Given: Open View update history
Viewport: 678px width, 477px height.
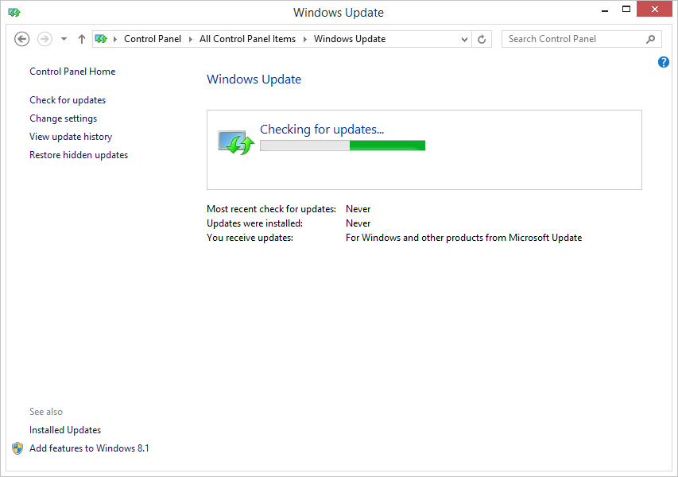Looking at the screenshot, I should (71, 137).
